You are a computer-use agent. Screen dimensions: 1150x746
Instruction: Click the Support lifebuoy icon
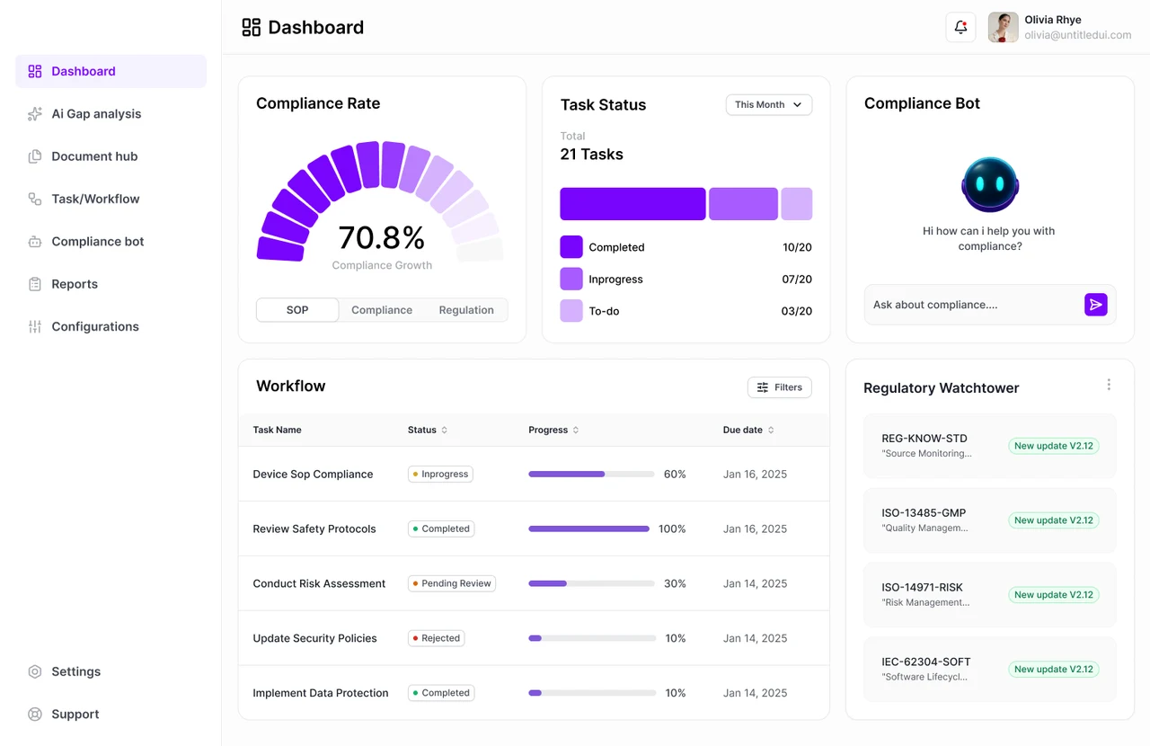tap(35, 715)
